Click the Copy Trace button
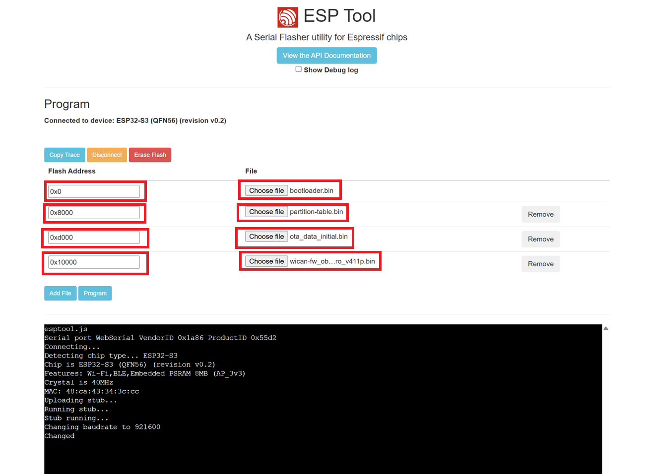 pos(64,155)
